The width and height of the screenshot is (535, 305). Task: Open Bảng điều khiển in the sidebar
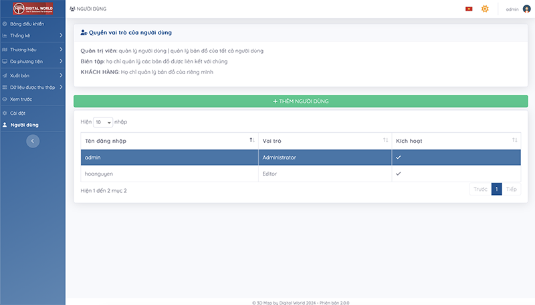27,24
